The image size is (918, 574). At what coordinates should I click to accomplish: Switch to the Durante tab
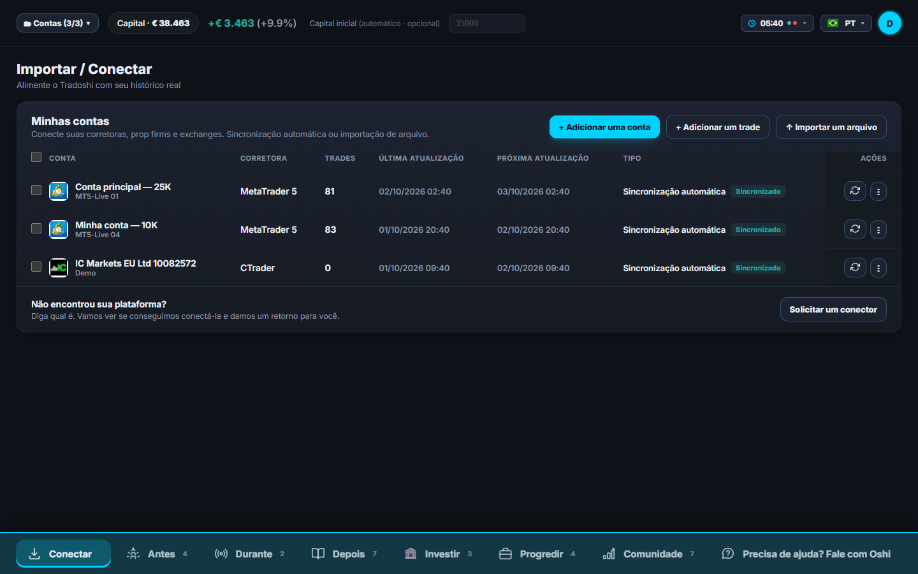pos(250,554)
